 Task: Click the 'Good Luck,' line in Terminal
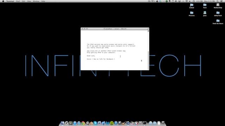(91, 56)
